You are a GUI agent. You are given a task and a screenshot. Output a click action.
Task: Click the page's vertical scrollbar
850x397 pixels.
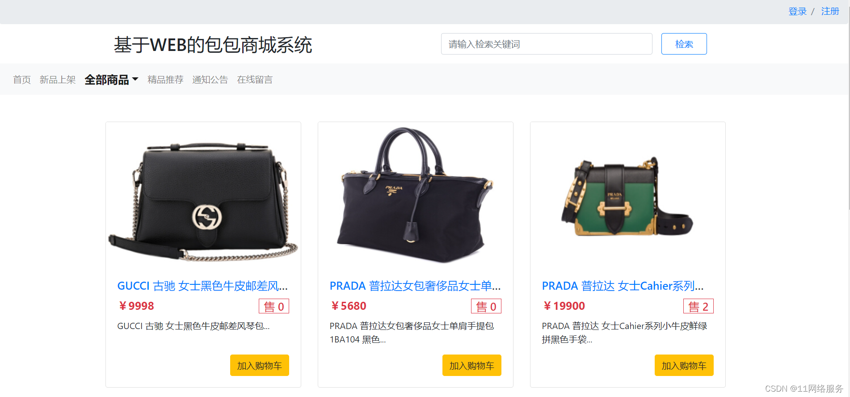[848, 105]
